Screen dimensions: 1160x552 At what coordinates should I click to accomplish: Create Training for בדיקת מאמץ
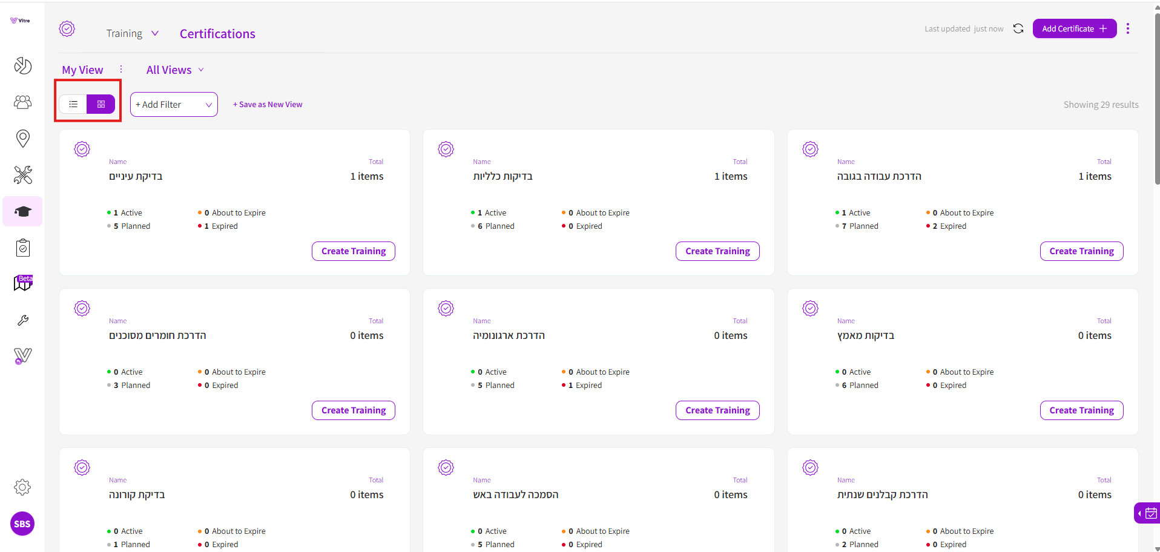1082,410
